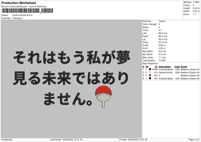Click stitch count 10006 in row 1
Screen dimensions: 201x142
point(155,69)
